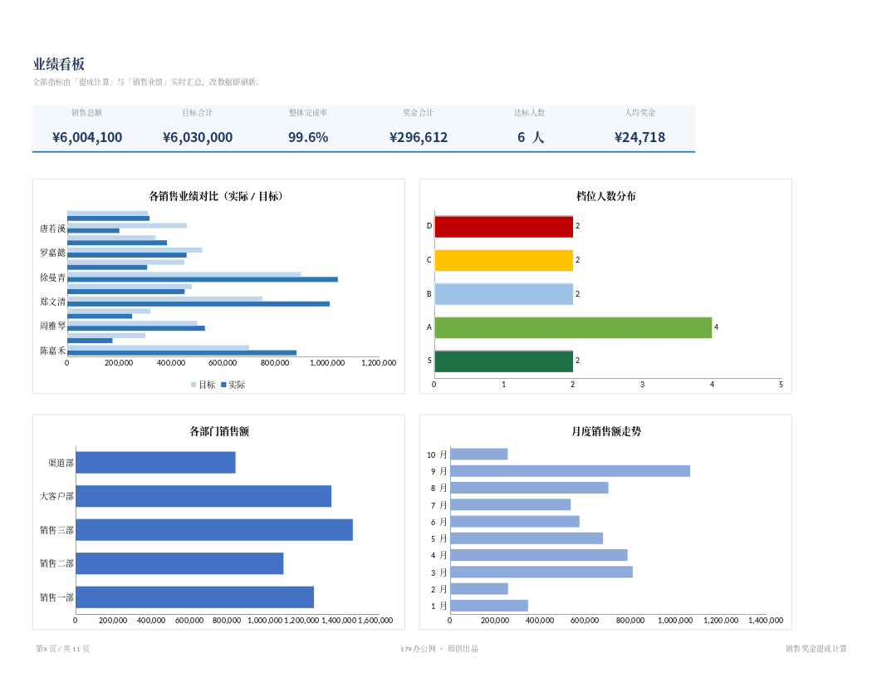
Task: Select the red D tier bar
Action: (x=503, y=227)
